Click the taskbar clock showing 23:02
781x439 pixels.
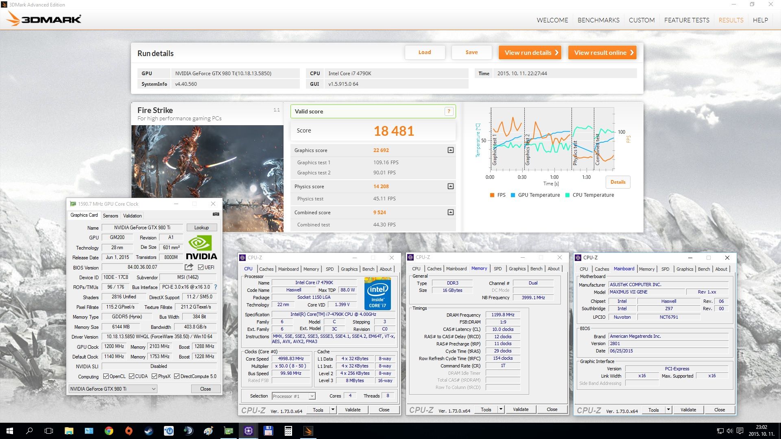coord(761,430)
